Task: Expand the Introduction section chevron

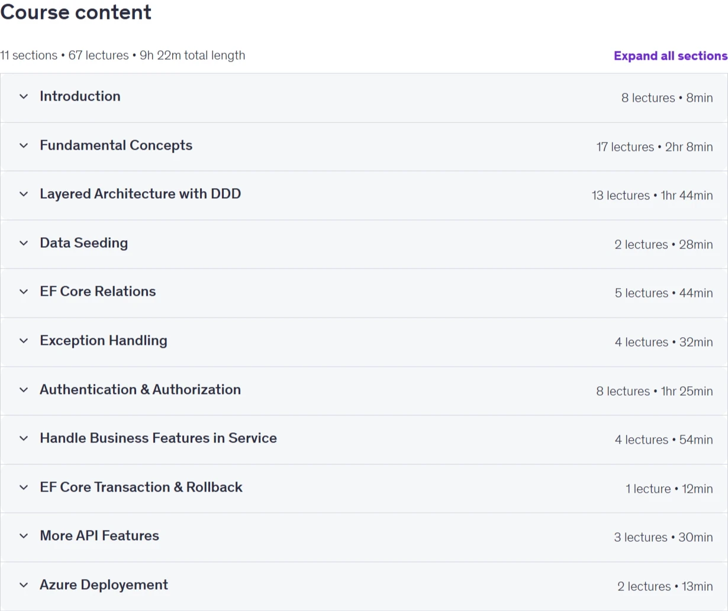Action: pos(24,96)
